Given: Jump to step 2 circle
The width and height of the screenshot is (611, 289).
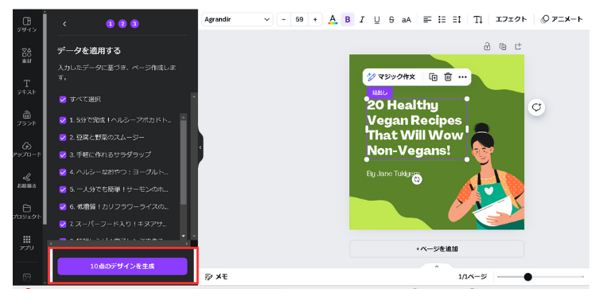Looking at the screenshot, I should pyautogui.click(x=123, y=24).
